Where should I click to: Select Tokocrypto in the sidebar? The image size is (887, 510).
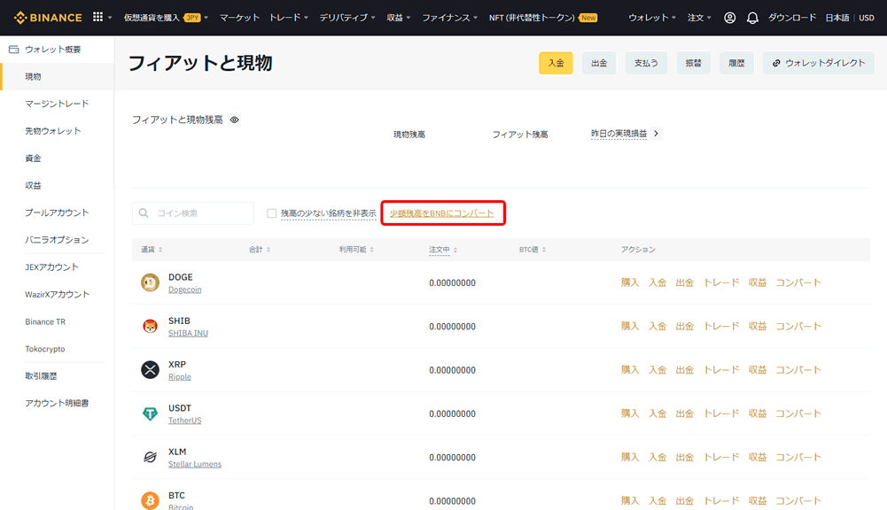[x=44, y=349]
